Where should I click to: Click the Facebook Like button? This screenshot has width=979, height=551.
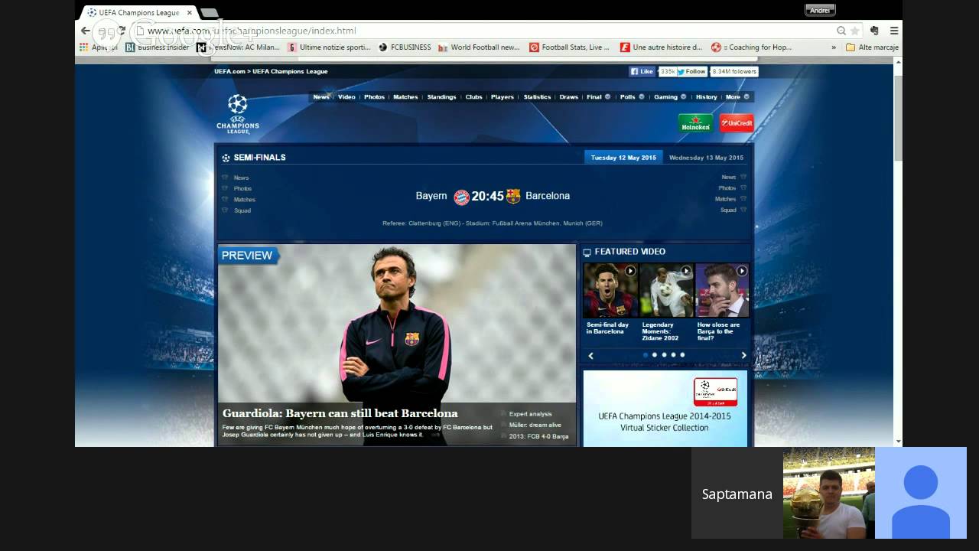coord(642,71)
